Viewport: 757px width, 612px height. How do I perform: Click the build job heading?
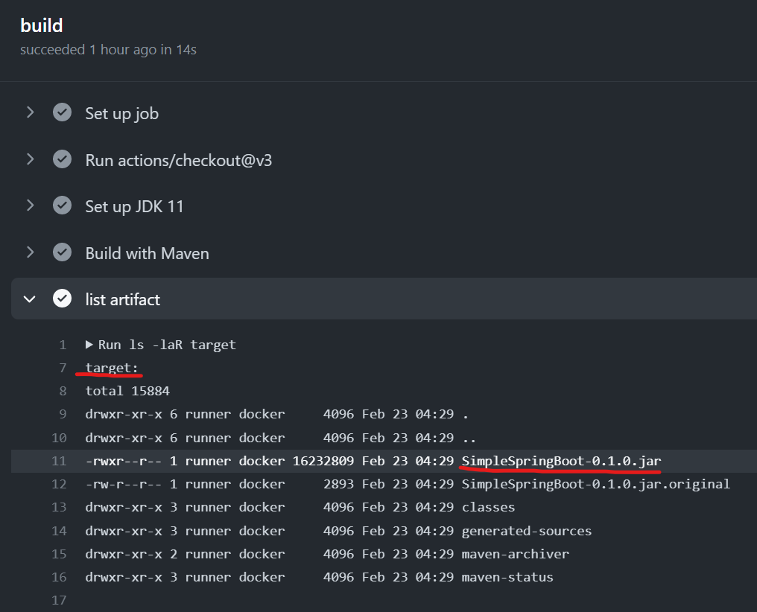42,25
